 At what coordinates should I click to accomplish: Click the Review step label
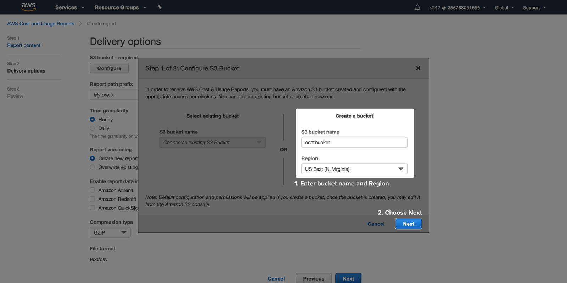pos(15,96)
